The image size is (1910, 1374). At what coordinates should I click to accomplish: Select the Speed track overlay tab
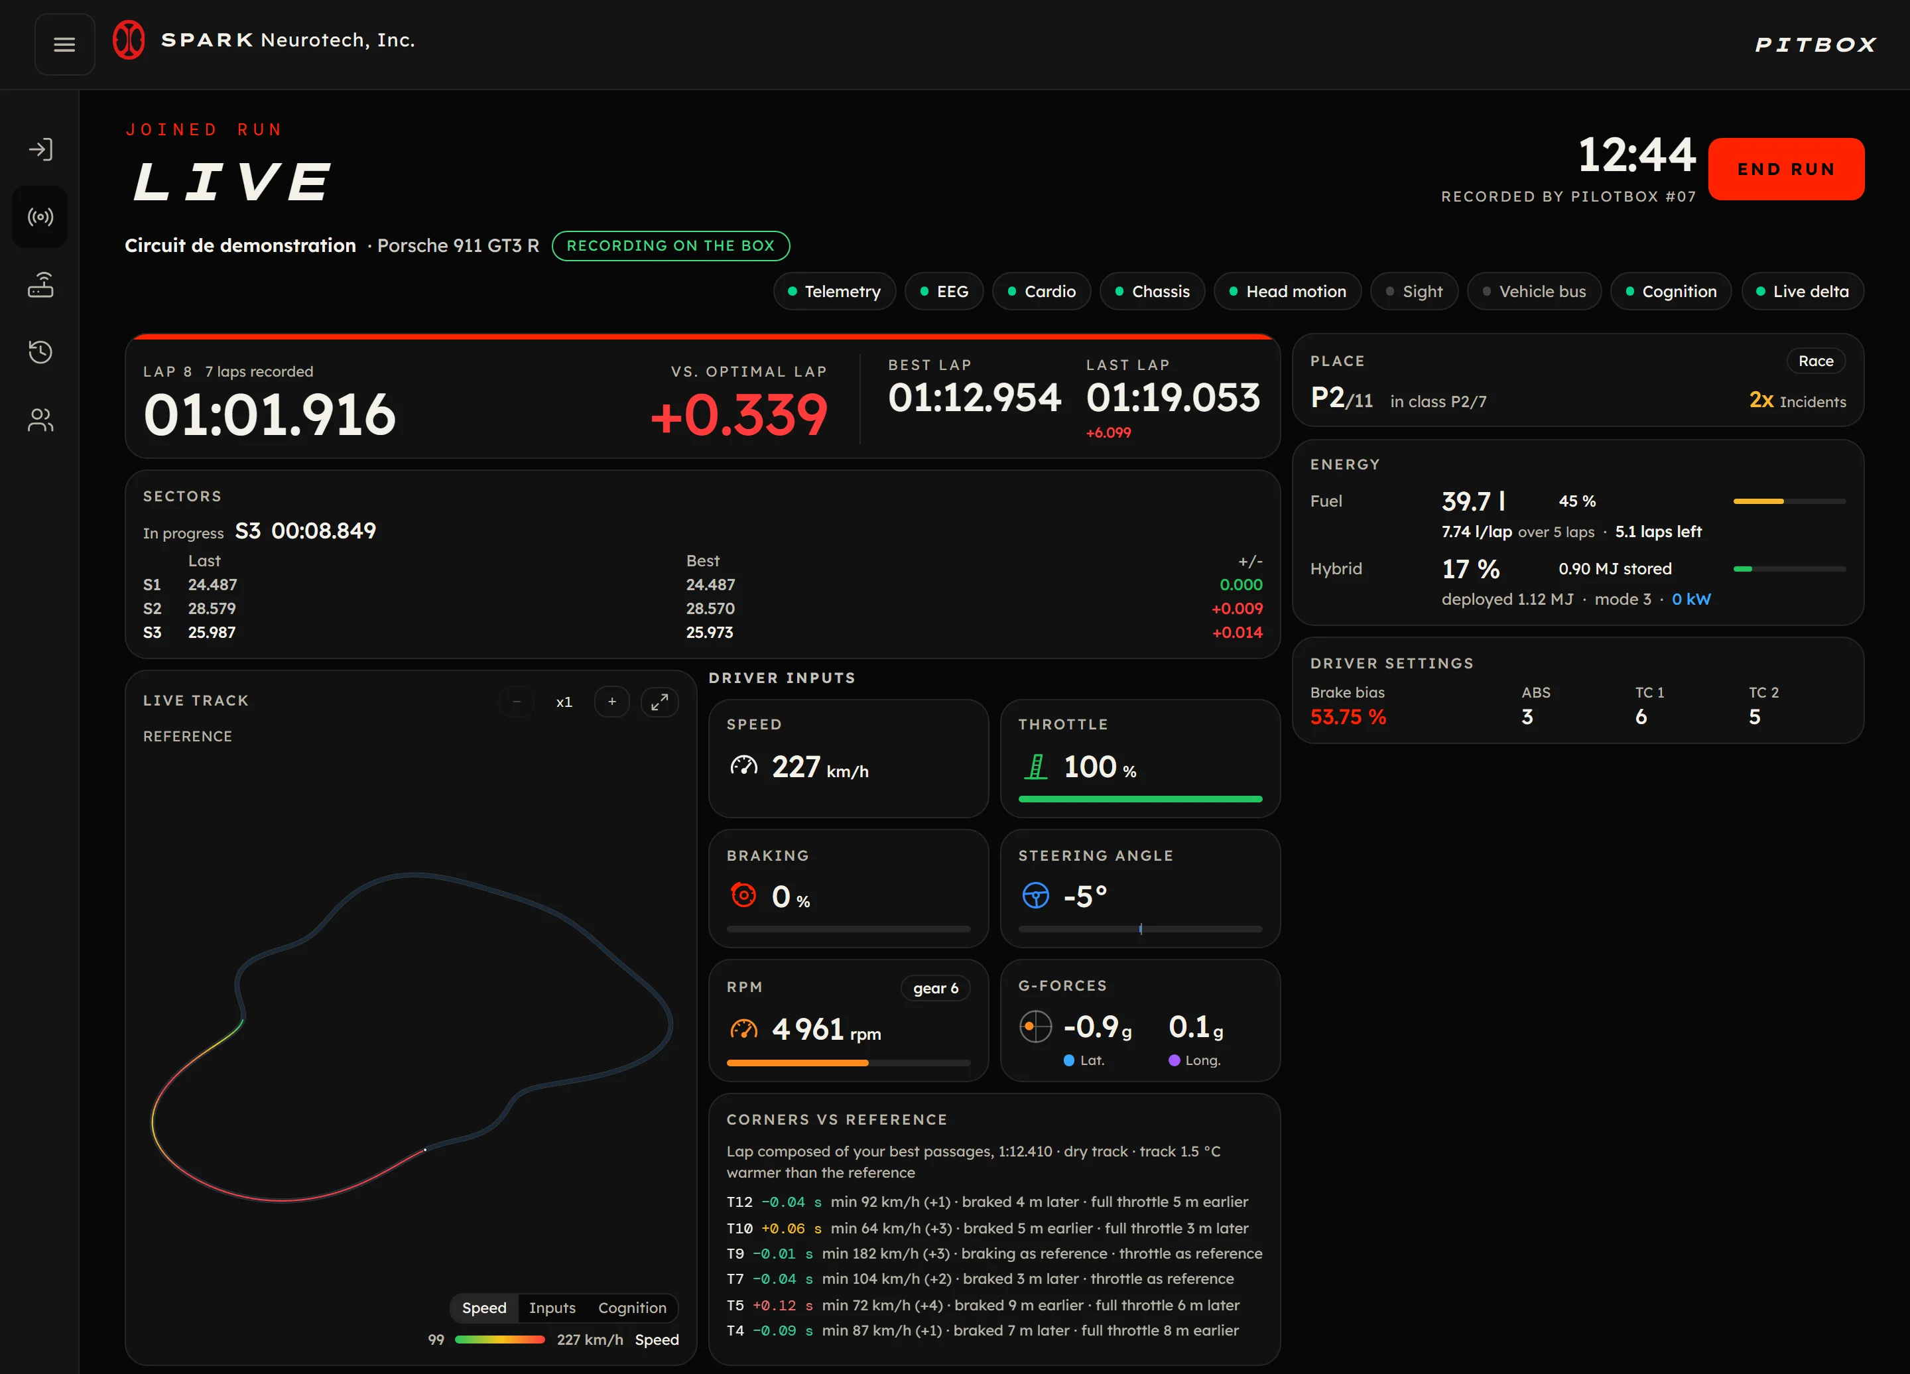pos(484,1308)
